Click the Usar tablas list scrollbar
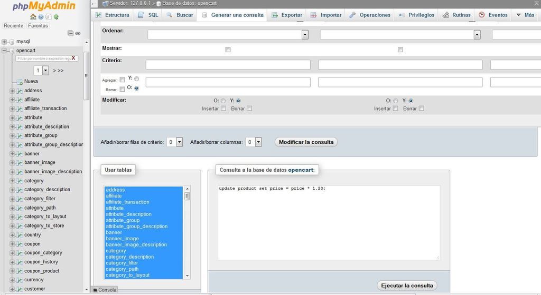Image resolution: width=541 pixels, height=295 pixels. pos(188,232)
